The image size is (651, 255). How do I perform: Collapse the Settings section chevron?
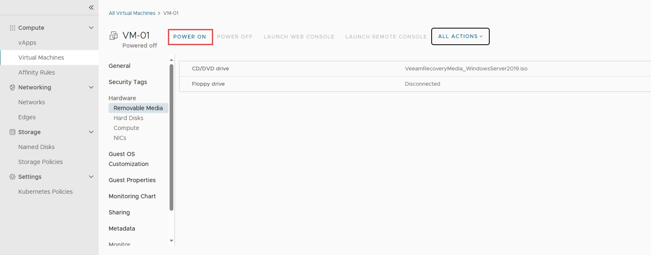(x=91, y=177)
